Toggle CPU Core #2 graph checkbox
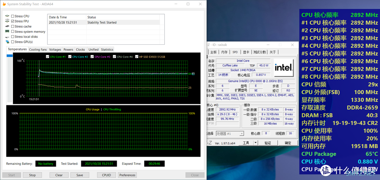Screen dimensions: 380x180 [x=70, y=57]
